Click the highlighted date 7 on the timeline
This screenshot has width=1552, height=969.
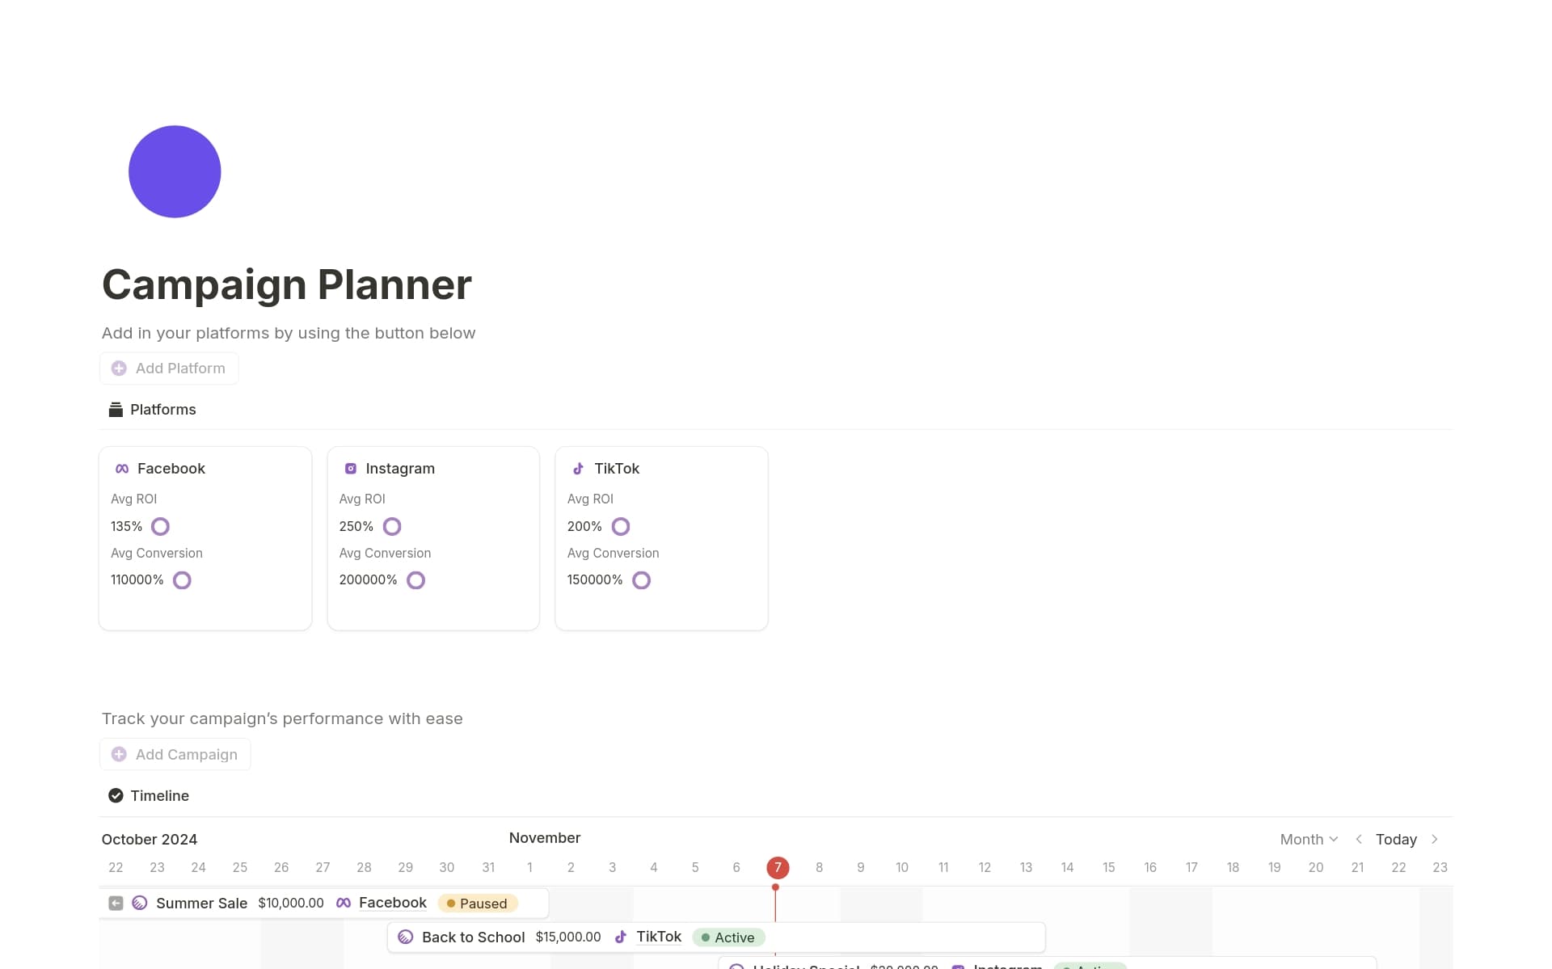point(778,867)
